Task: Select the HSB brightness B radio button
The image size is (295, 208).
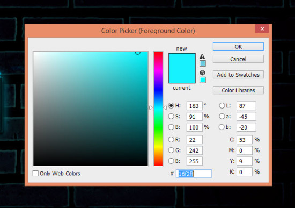Action: (x=171, y=127)
